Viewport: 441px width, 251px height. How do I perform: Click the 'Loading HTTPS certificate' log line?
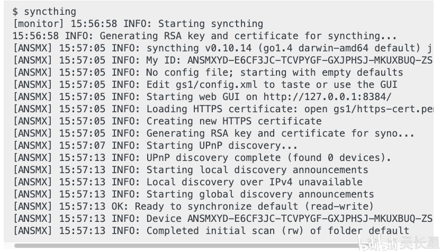222,109
